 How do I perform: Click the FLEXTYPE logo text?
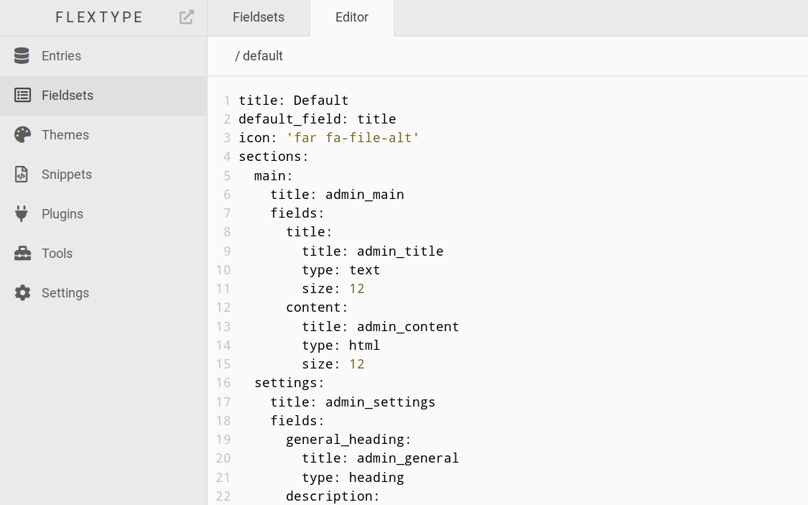coord(99,17)
